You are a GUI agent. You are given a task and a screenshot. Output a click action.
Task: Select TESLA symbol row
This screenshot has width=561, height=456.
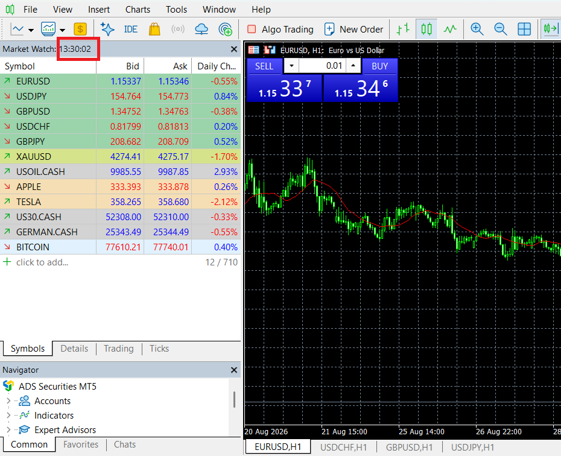pyautogui.click(x=120, y=202)
